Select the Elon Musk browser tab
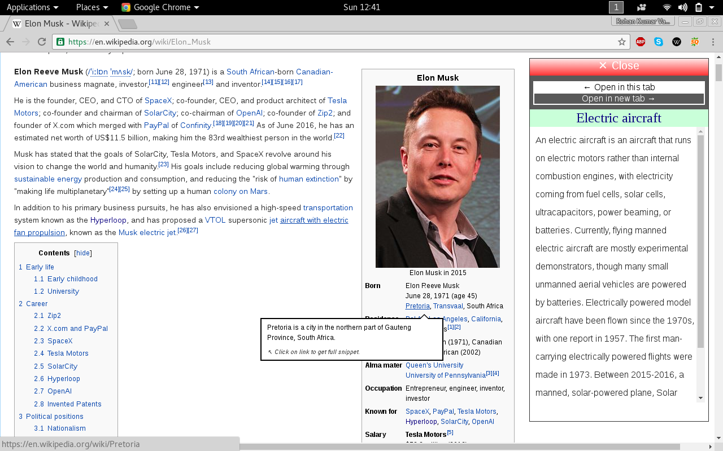 [55, 24]
